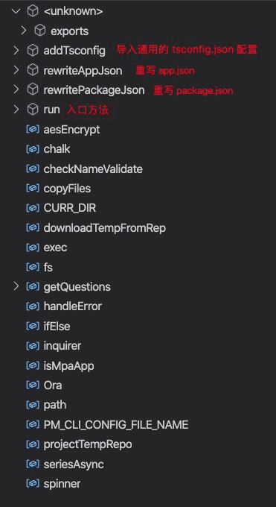Click the variable icon beside aesEncrypt
This screenshot has height=507, width=276.
click(x=33, y=130)
